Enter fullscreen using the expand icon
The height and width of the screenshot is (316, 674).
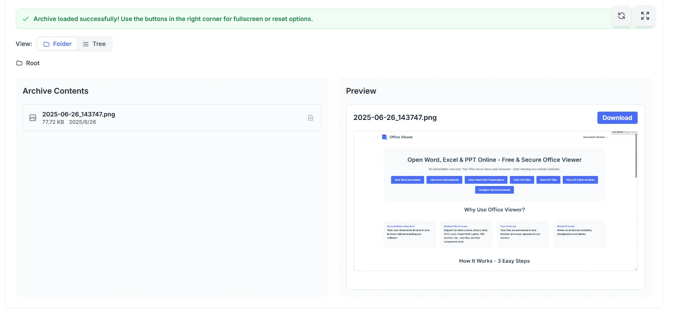tap(645, 16)
